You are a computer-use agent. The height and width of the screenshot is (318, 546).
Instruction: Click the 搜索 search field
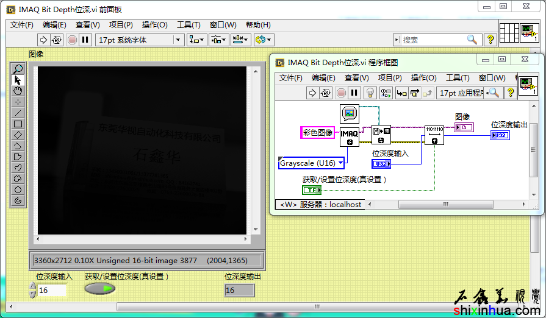[433, 40]
